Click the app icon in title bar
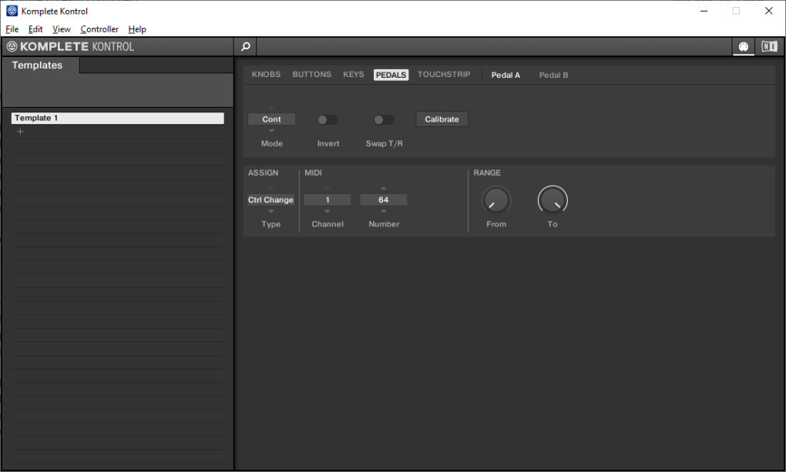 click(x=12, y=11)
